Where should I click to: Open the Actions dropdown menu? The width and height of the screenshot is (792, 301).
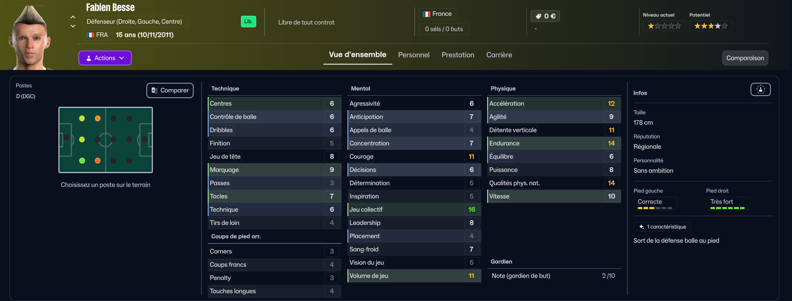point(105,58)
